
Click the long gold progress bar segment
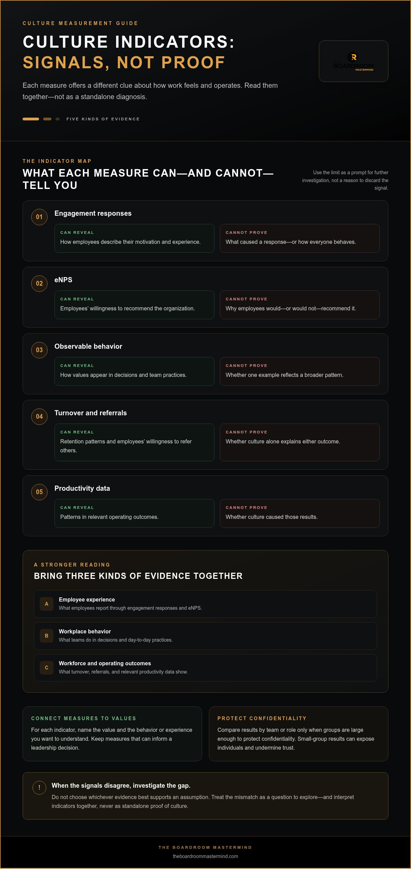click(x=31, y=119)
